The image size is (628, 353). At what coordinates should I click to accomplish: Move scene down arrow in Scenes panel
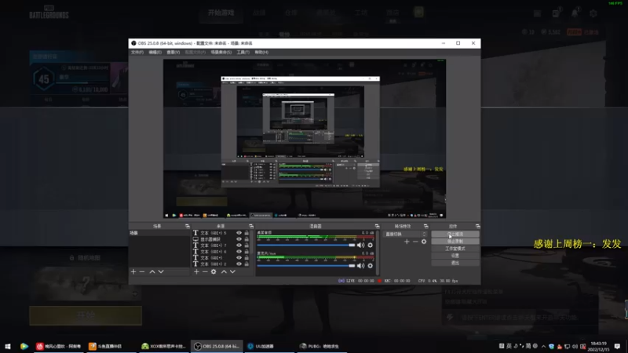[x=161, y=271]
